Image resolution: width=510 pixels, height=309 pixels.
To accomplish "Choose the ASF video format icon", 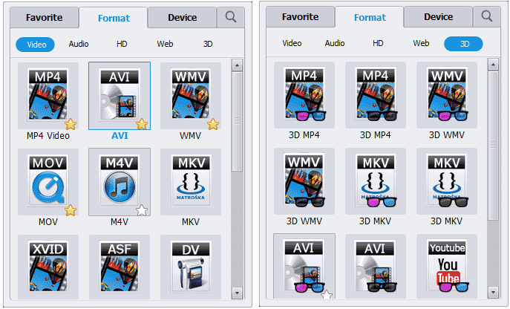I will click(120, 267).
